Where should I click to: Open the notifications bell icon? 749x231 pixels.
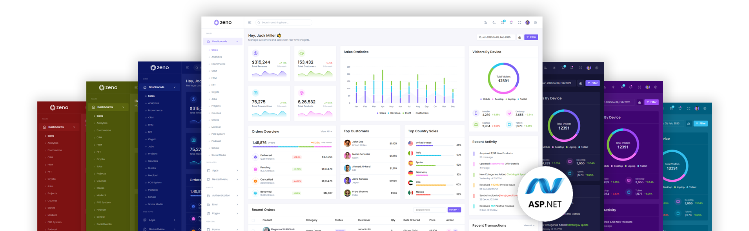[x=511, y=23]
